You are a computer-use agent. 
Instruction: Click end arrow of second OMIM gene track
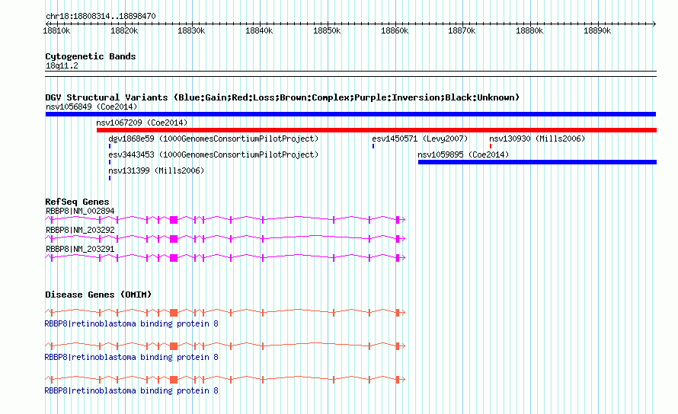[x=402, y=346]
